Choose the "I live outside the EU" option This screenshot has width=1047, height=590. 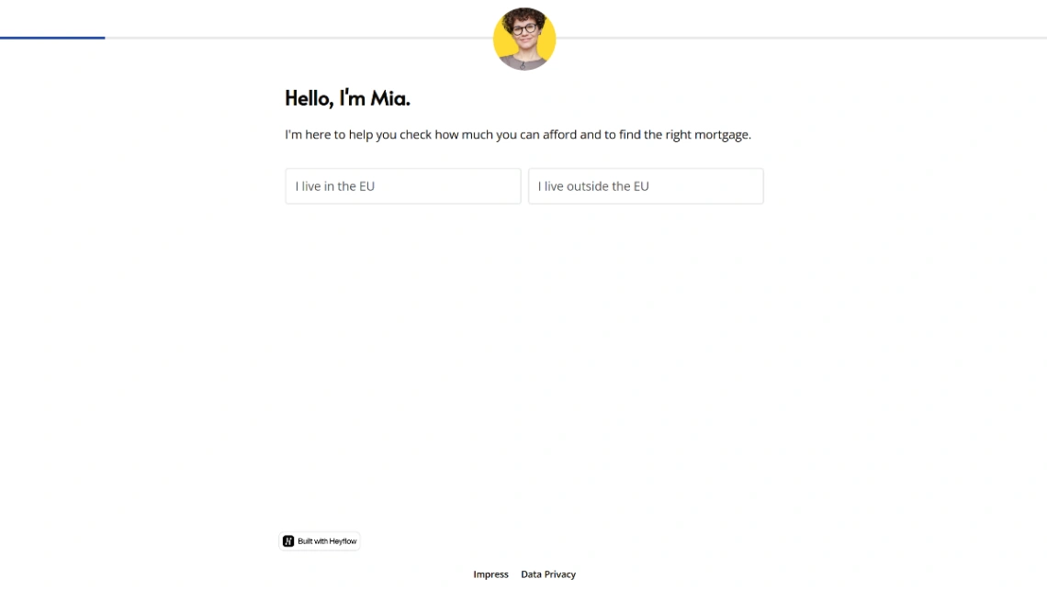(x=646, y=186)
